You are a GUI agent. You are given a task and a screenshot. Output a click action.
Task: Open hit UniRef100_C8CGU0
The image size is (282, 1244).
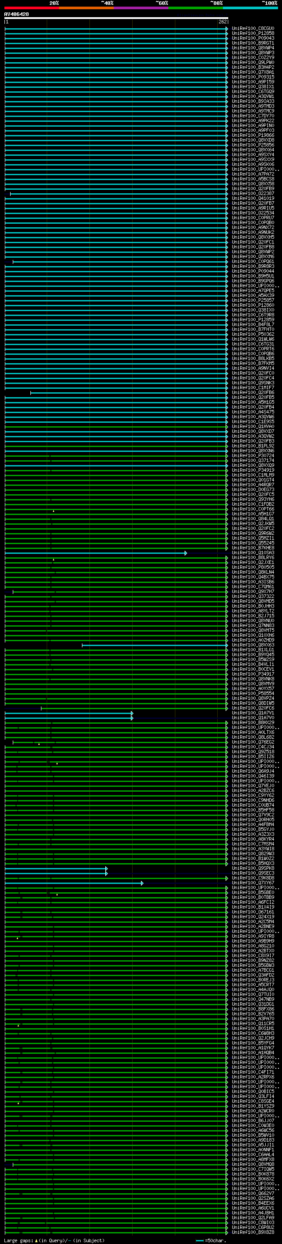(x=253, y=29)
